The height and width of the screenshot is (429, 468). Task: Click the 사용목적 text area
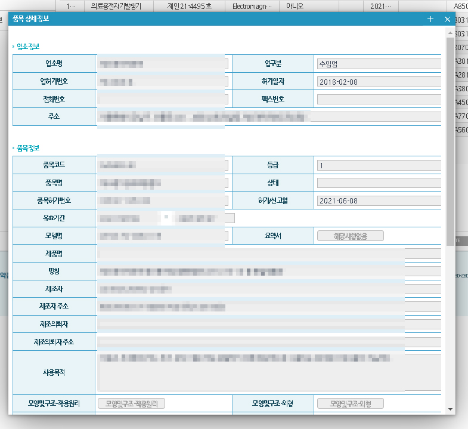click(269, 372)
